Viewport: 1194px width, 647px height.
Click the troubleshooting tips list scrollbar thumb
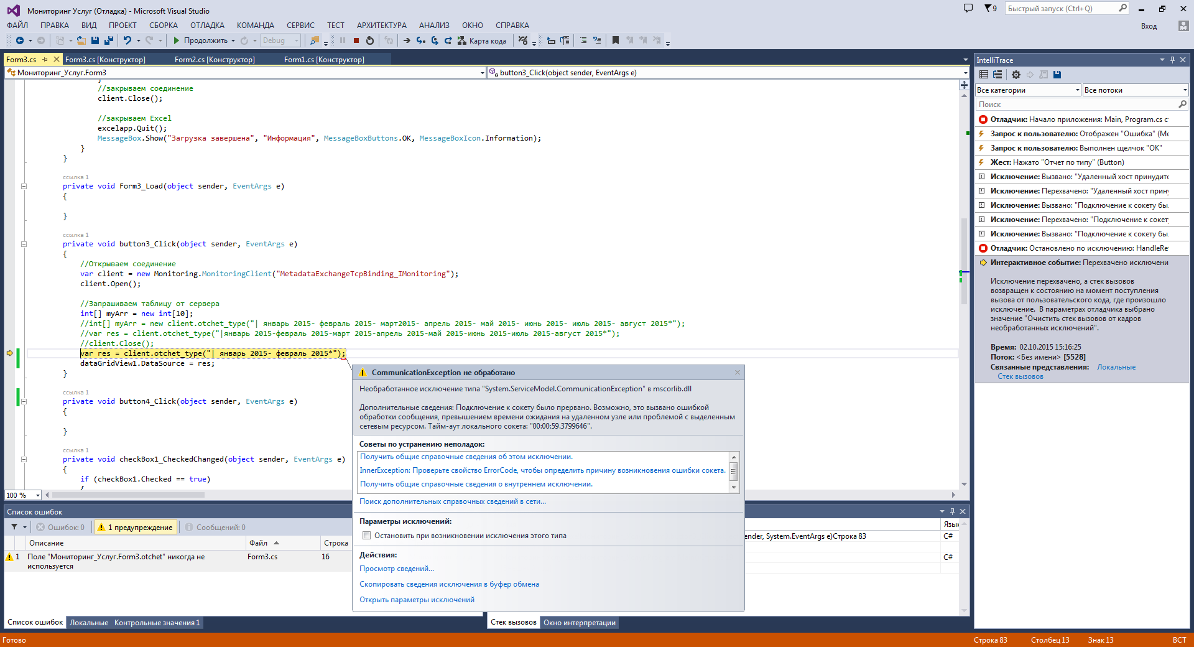(x=734, y=471)
